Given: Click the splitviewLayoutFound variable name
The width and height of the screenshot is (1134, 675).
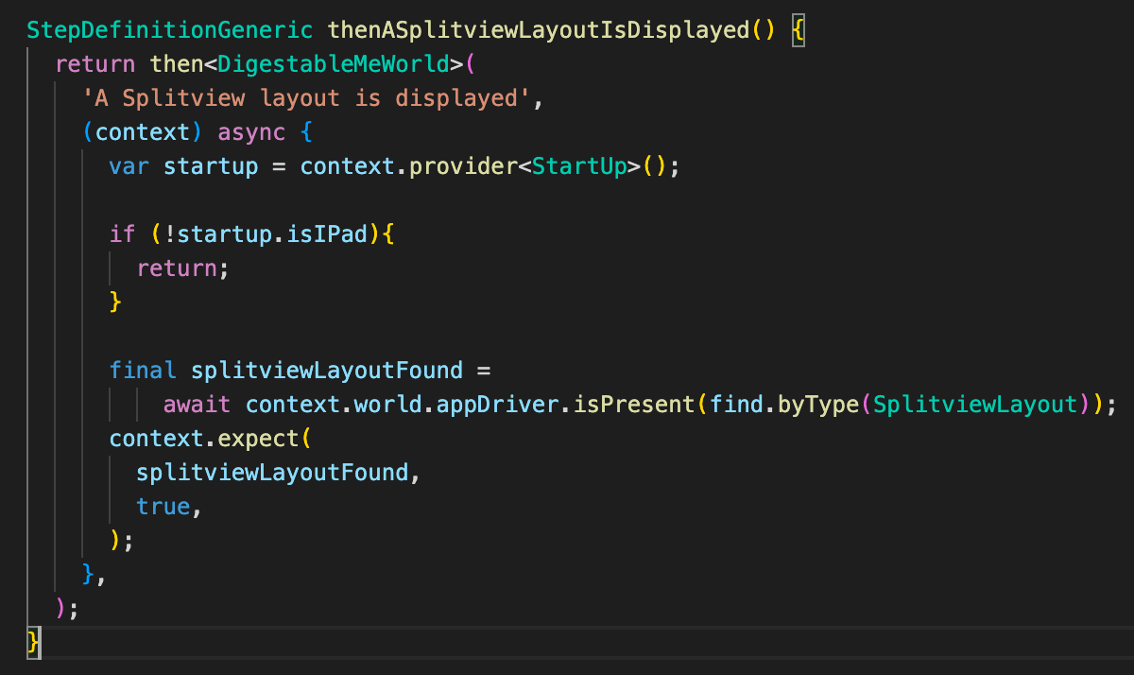Looking at the screenshot, I should [x=326, y=370].
